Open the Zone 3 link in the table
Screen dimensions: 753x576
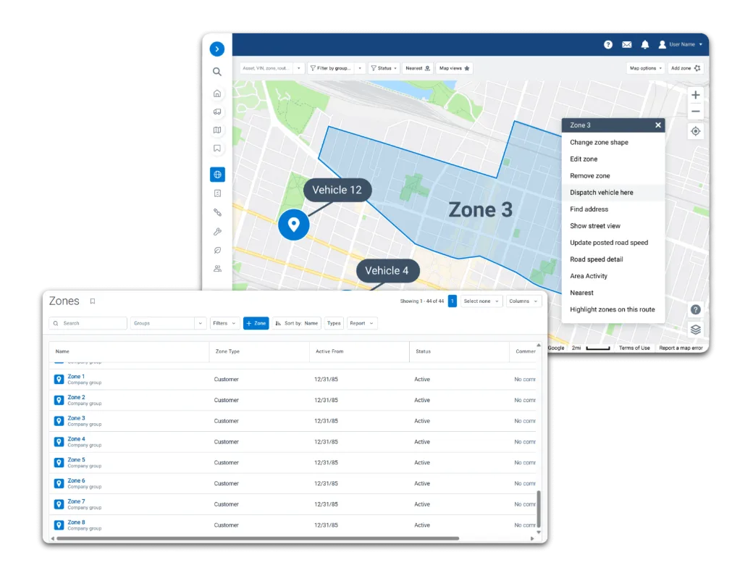76,418
